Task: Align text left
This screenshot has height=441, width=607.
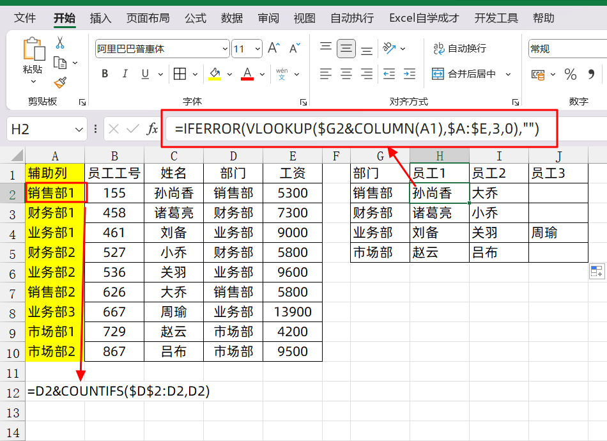Action: (326, 73)
